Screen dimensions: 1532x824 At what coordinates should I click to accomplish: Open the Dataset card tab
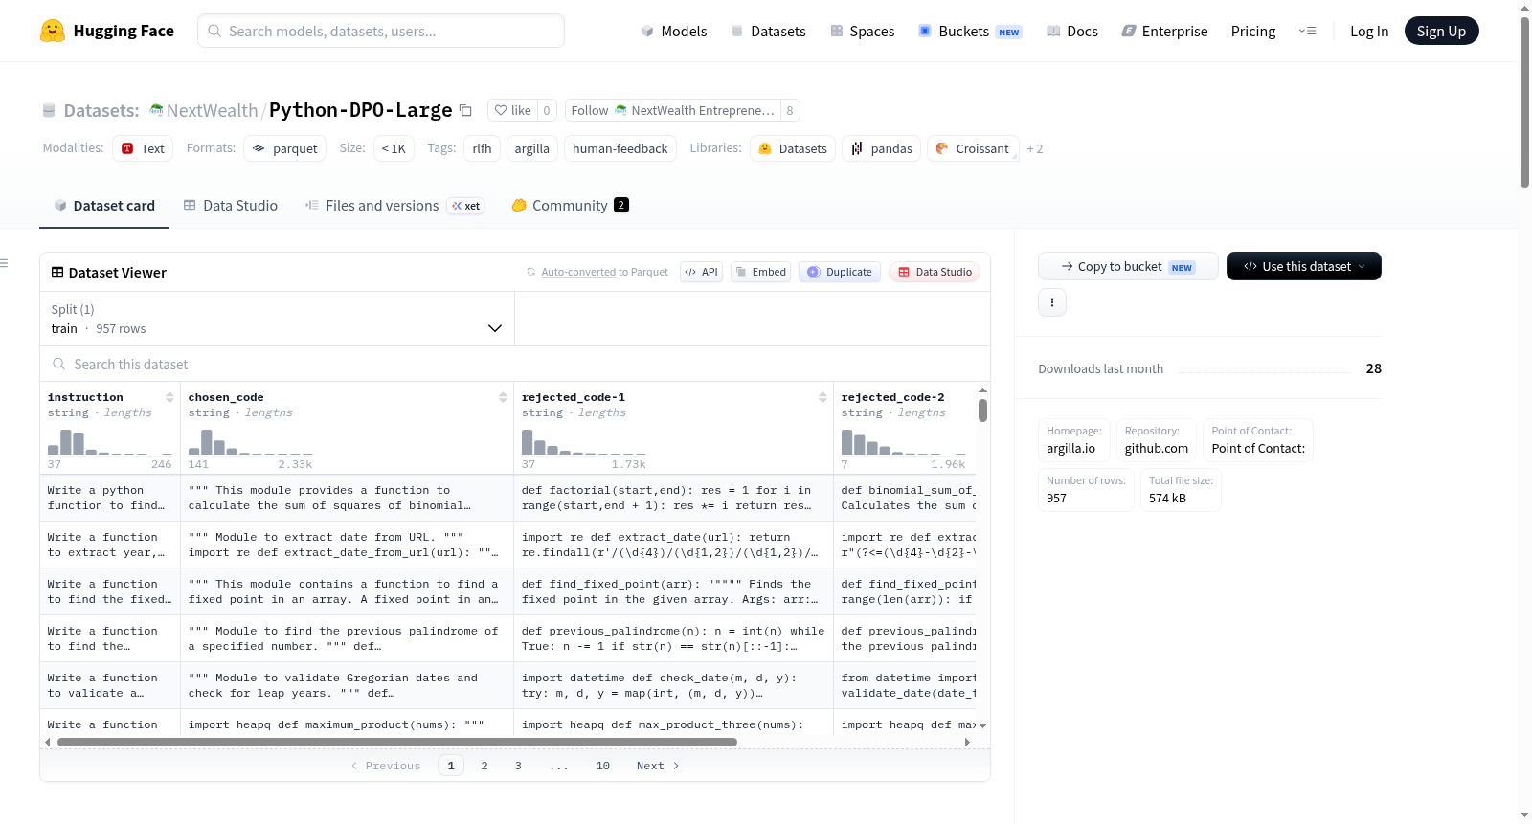pyautogui.click(x=104, y=205)
